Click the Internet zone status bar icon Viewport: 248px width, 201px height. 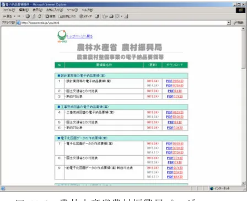[212, 188]
